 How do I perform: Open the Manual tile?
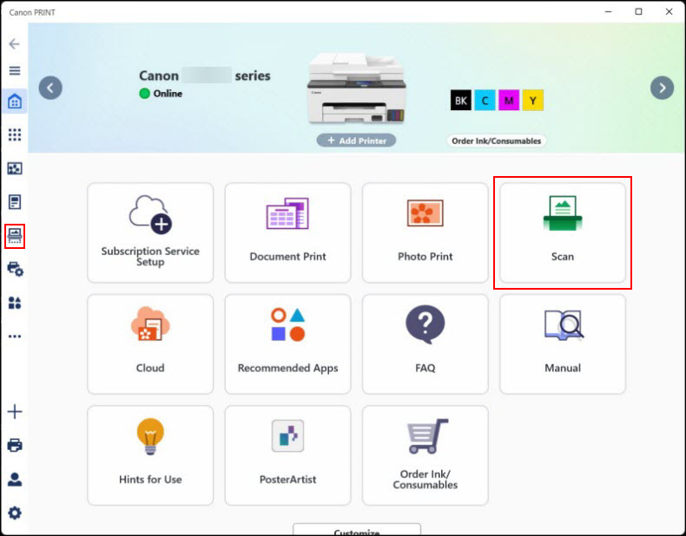[x=563, y=343]
